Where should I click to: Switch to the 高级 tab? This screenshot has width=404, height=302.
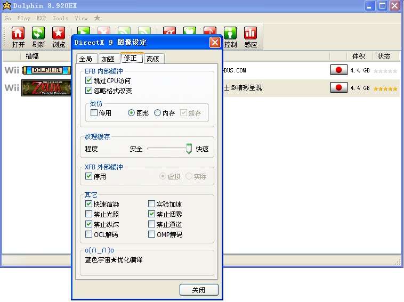154,59
